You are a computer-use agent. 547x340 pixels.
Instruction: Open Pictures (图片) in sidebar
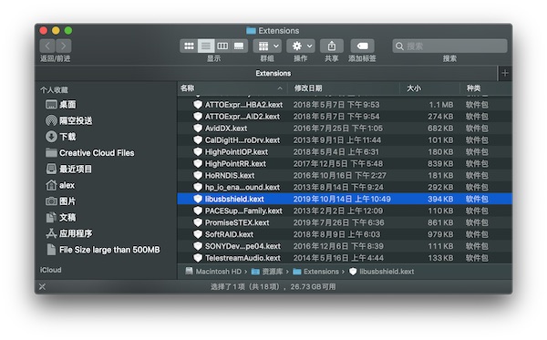pyautogui.click(x=61, y=201)
